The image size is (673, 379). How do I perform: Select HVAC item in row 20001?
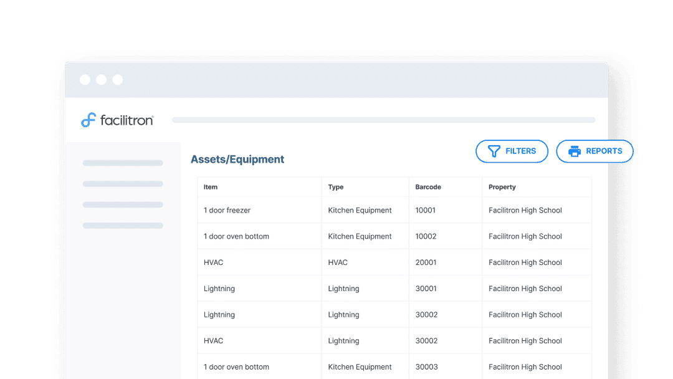coord(213,262)
